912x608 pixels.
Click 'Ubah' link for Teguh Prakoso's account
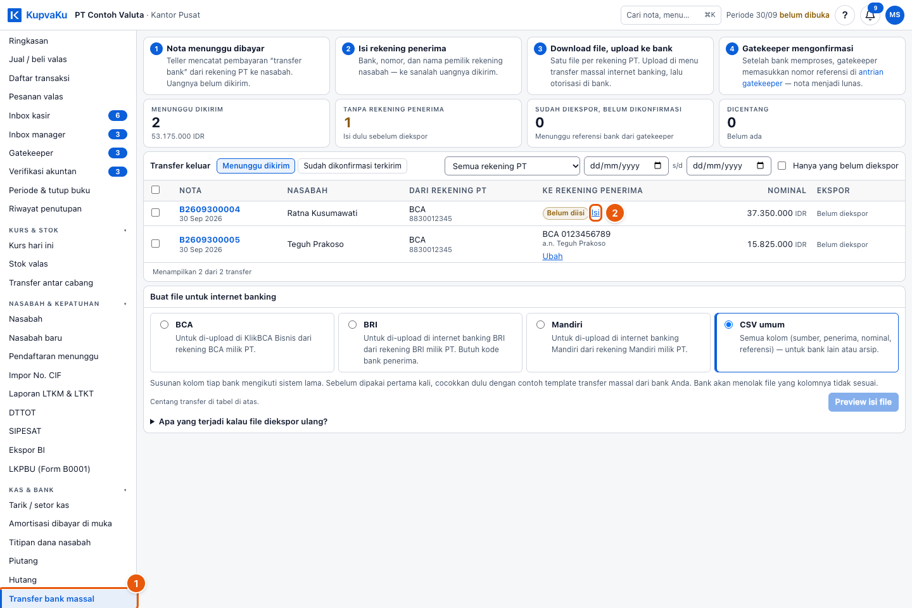[x=552, y=256]
